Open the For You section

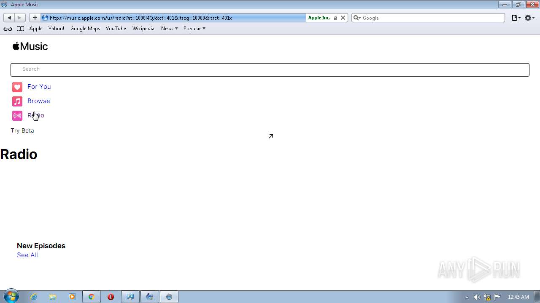(x=39, y=87)
